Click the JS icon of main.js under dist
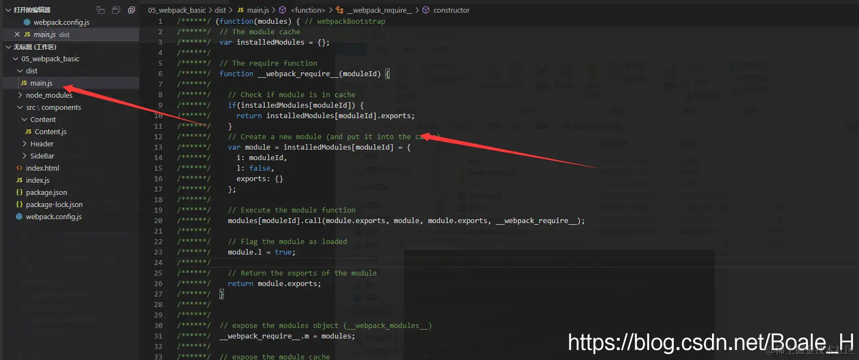859x360 pixels. (24, 83)
